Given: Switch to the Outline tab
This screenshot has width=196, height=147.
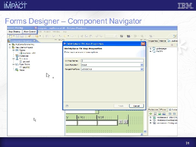Looking at the screenshot, I should click(x=173, y=41).
